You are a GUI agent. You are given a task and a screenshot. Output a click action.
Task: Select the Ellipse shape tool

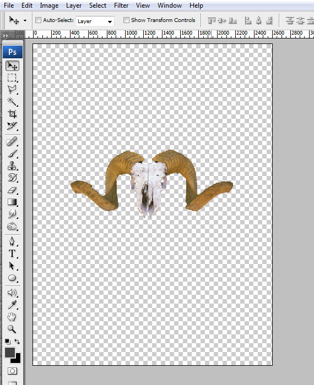coord(12,278)
